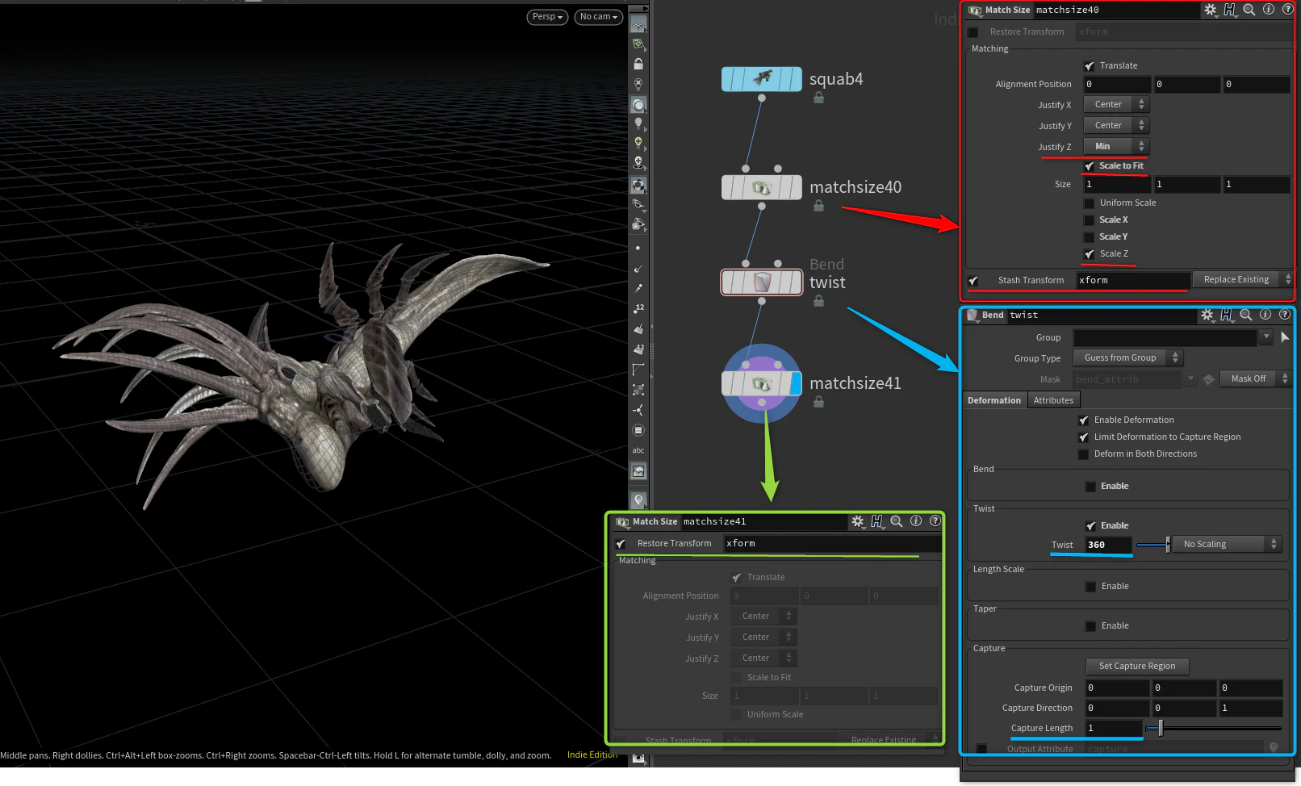The height and width of the screenshot is (786, 1301).
Task: Open the No cam camera dropdown
Action: 598,17
